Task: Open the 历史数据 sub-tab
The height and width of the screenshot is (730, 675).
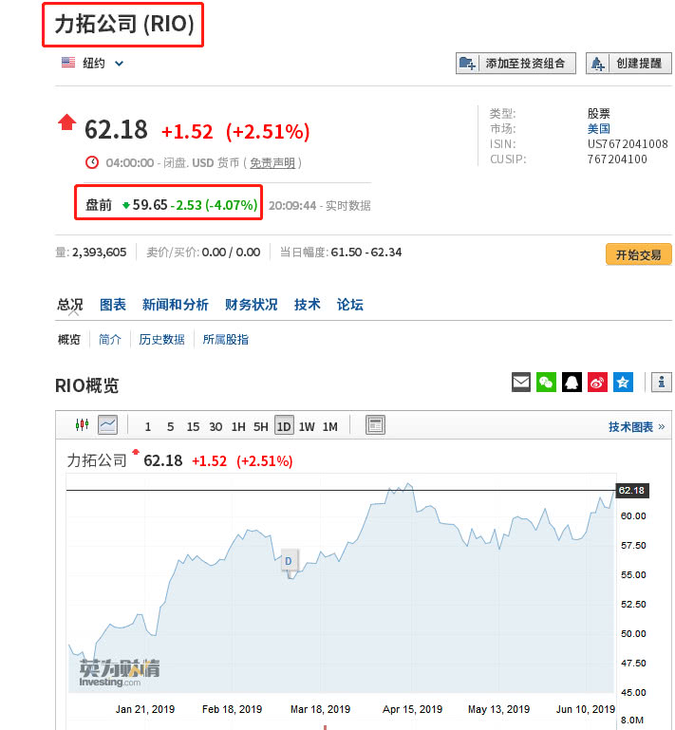Action: tap(161, 340)
